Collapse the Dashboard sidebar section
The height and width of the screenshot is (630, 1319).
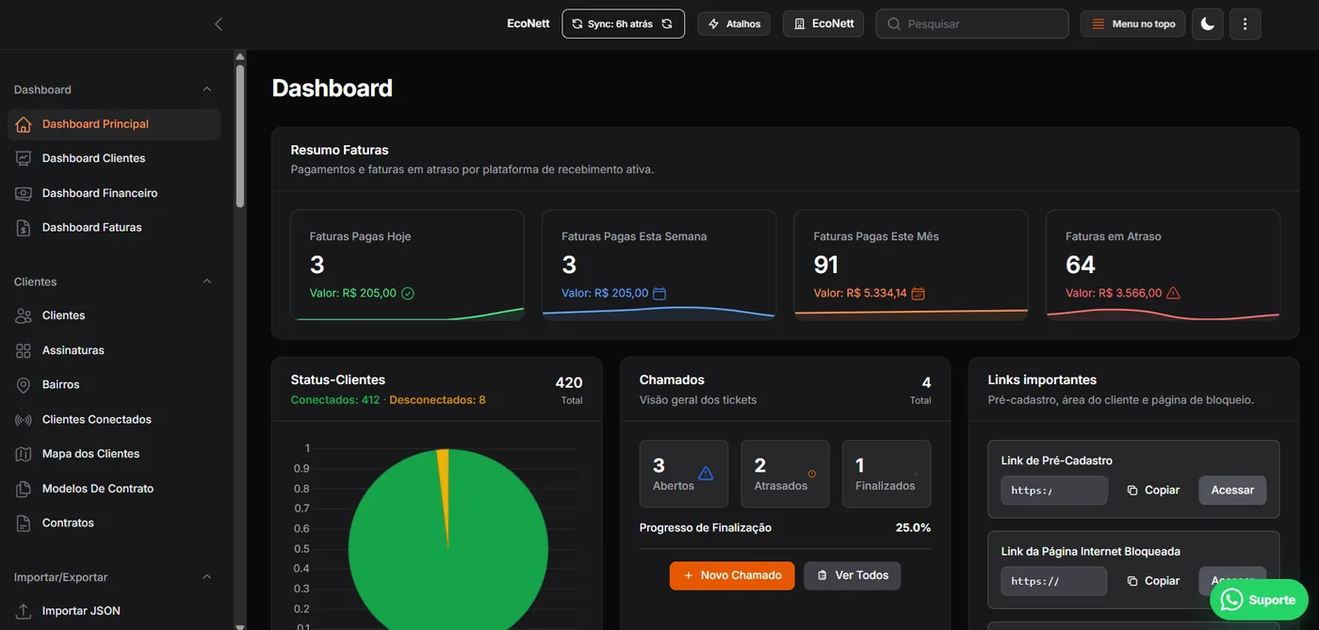coord(207,89)
